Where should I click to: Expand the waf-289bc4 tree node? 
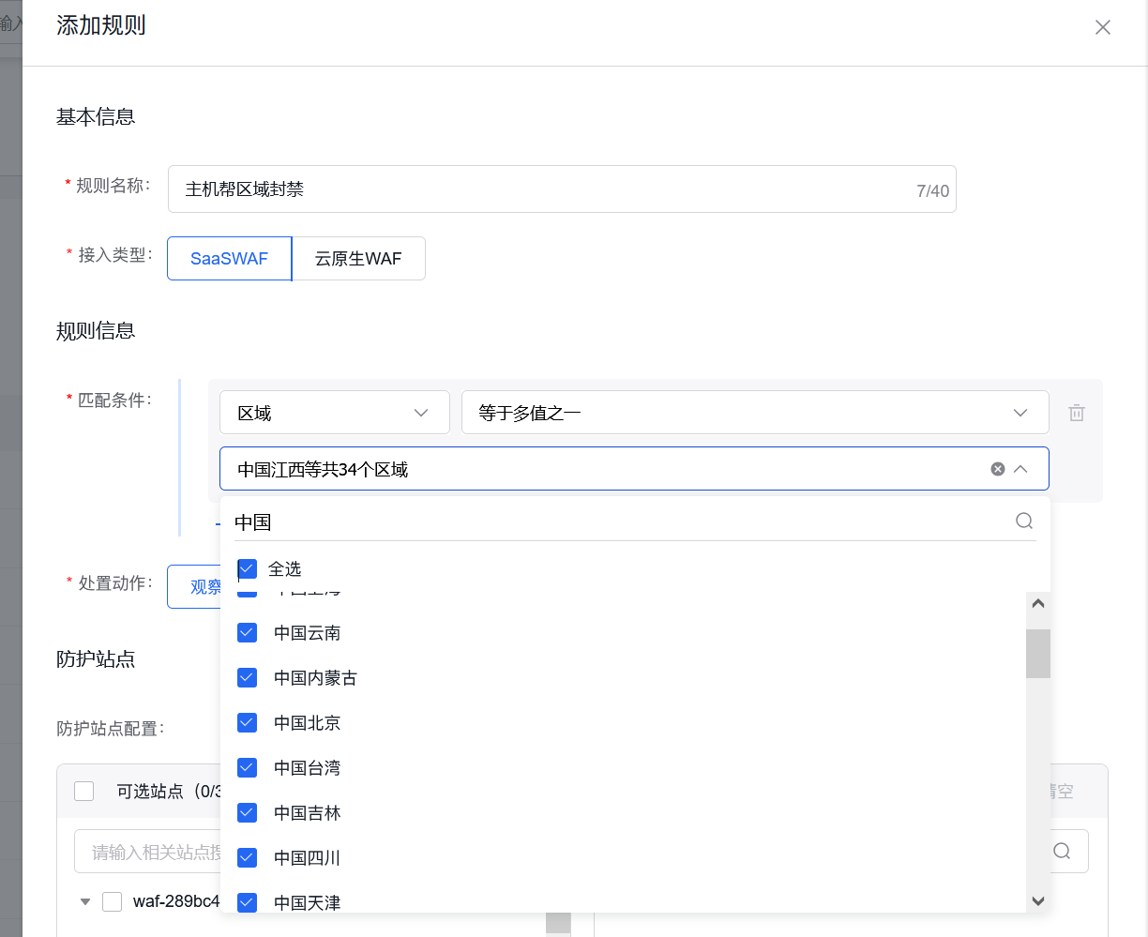[85, 902]
